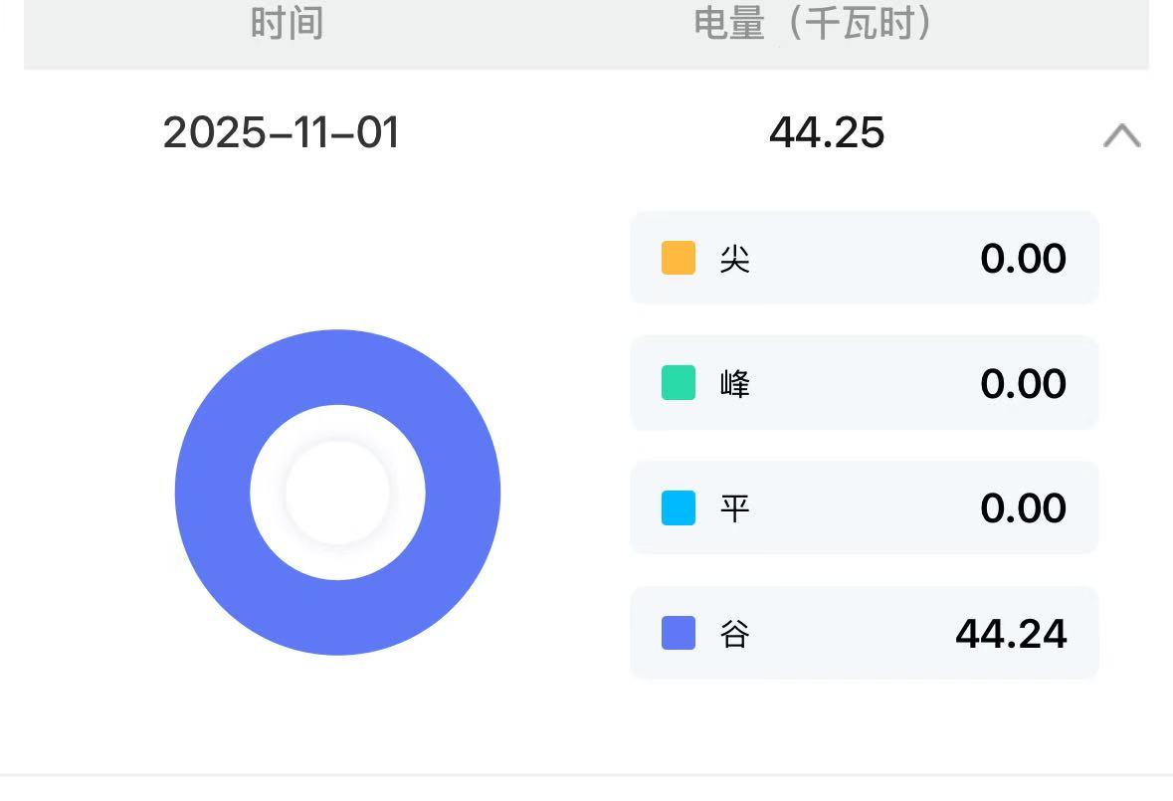Select the 峰 legend label
Screen dimensions: 1173x801
[x=735, y=384]
